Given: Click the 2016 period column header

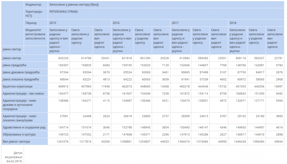Looking at the screenshot, I should pyautogui.click(x=116, y=23).
